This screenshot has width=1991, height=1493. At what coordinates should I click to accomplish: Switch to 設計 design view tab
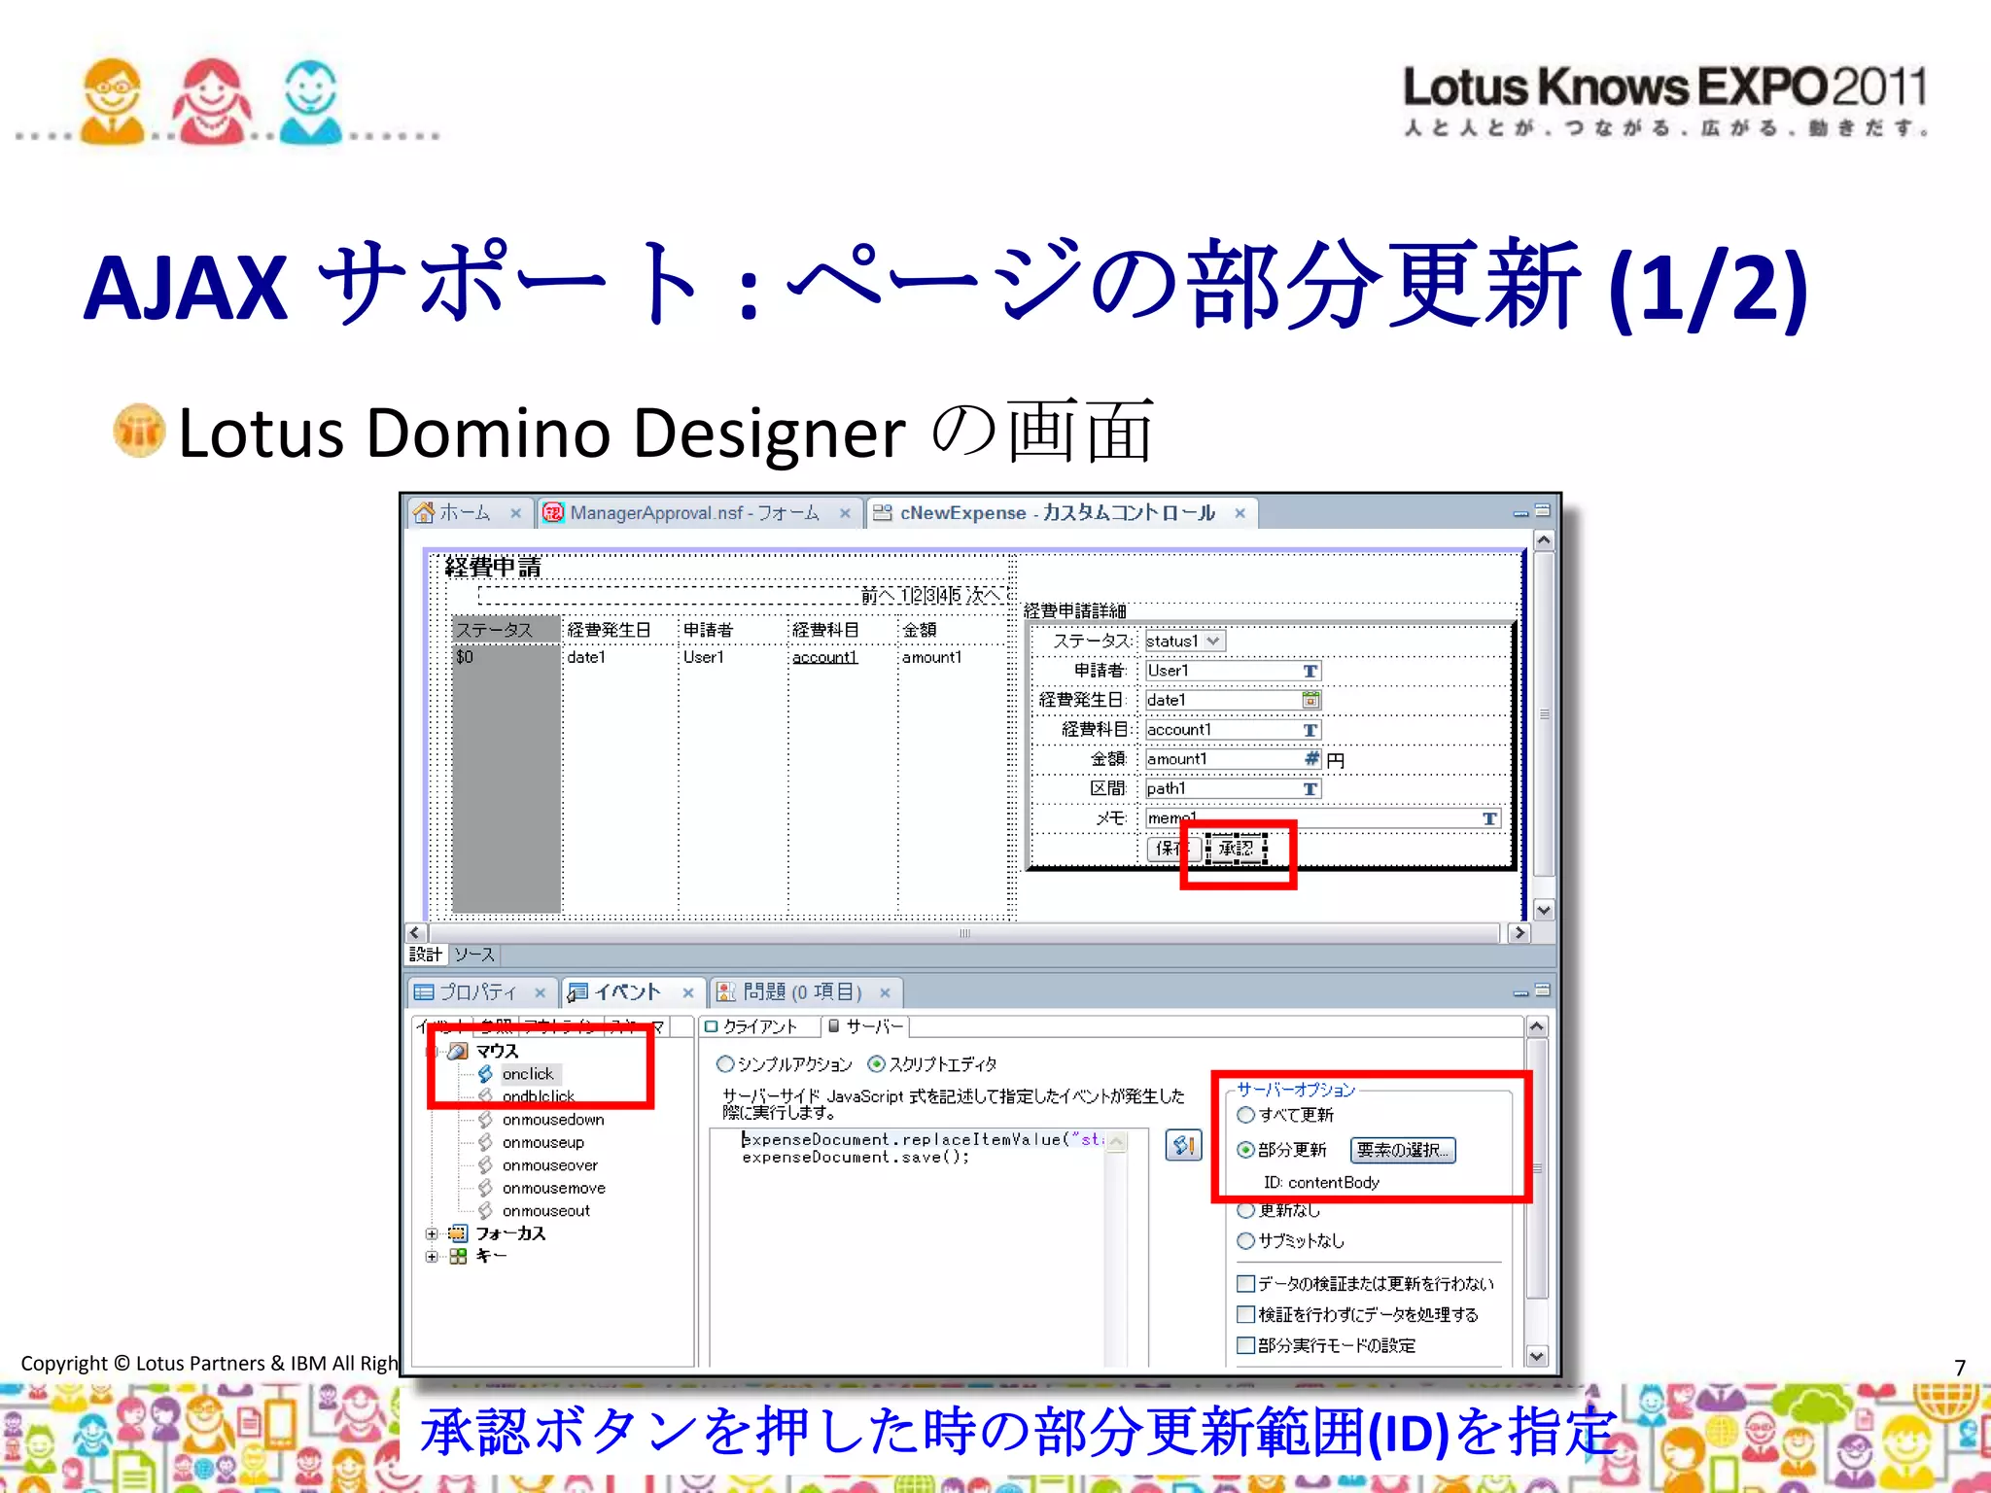click(x=425, y=955)
